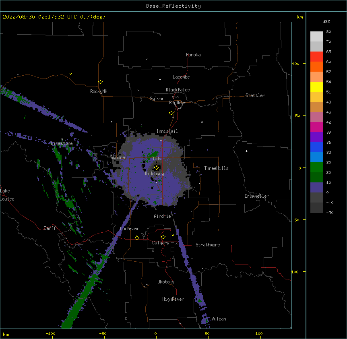The image size is (347, 339).
Task: Click the Okotoks city label
Action: [x=166, y=282]
